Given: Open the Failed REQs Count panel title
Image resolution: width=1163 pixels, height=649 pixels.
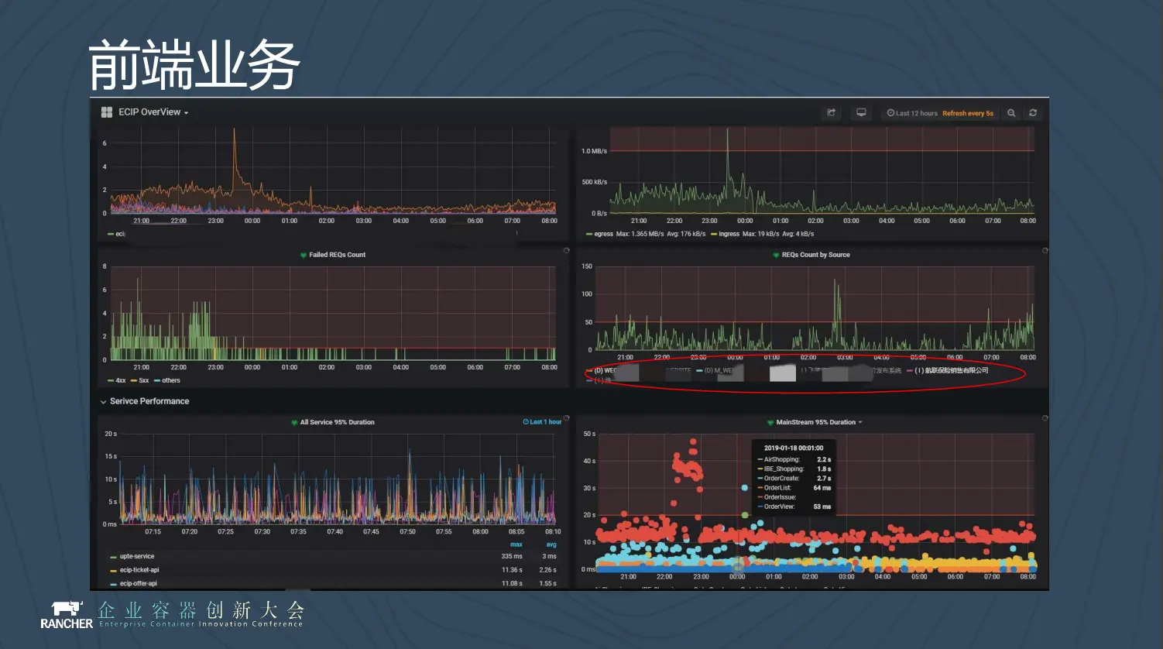Looking at the screenshot, I should pyautogui.click(x=338, y=255).
